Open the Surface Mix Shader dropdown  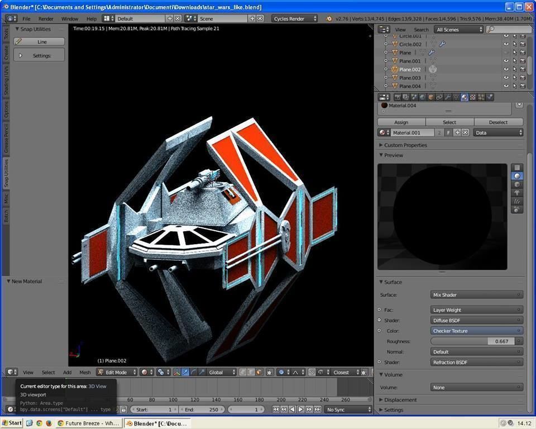pyautogui.click(x=476, y=295)
